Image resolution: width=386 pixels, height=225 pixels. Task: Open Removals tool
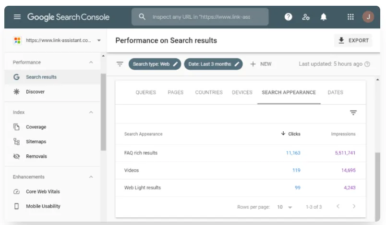[x=52, y=156]
